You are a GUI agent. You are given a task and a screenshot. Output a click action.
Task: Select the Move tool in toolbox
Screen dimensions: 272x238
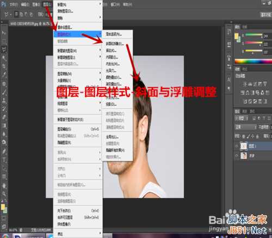[x=4, y=33]
